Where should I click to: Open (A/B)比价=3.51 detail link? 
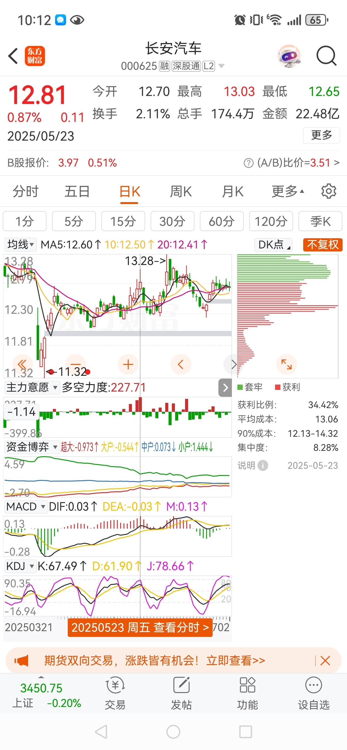(x=298, y=163)
